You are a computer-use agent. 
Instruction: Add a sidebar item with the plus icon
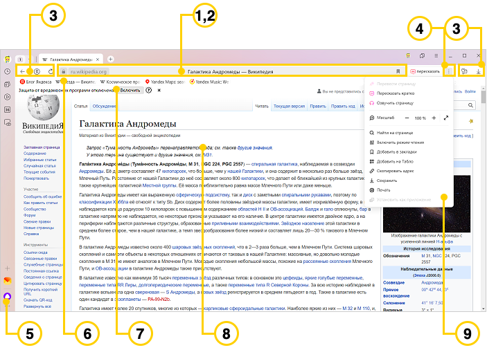8,268
